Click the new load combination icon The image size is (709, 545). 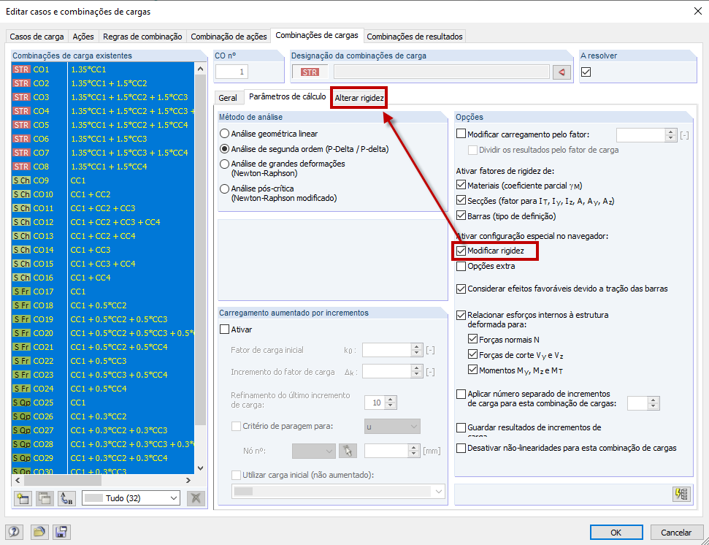tap(23, 498)
